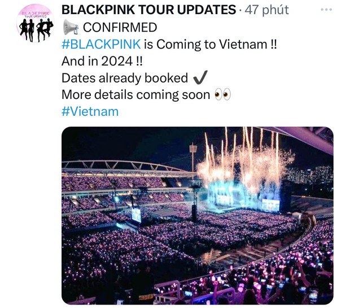Screen dimensions: 350x308
Task: Click the word CONFIRMED in the tweet
Action: click(120, 27)
